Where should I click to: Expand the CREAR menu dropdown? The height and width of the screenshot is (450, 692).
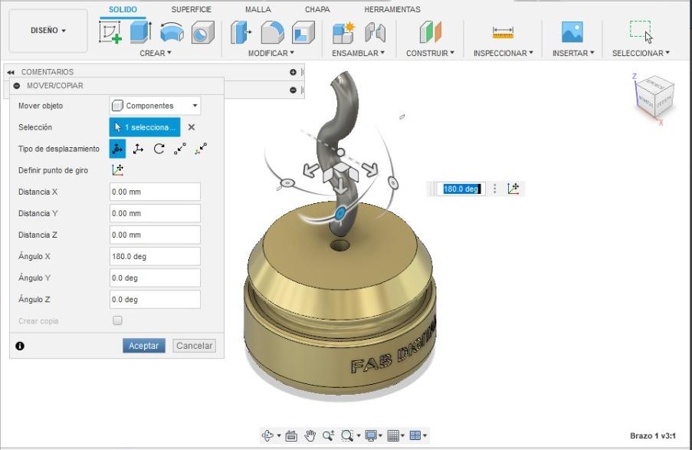pos(156,53)
